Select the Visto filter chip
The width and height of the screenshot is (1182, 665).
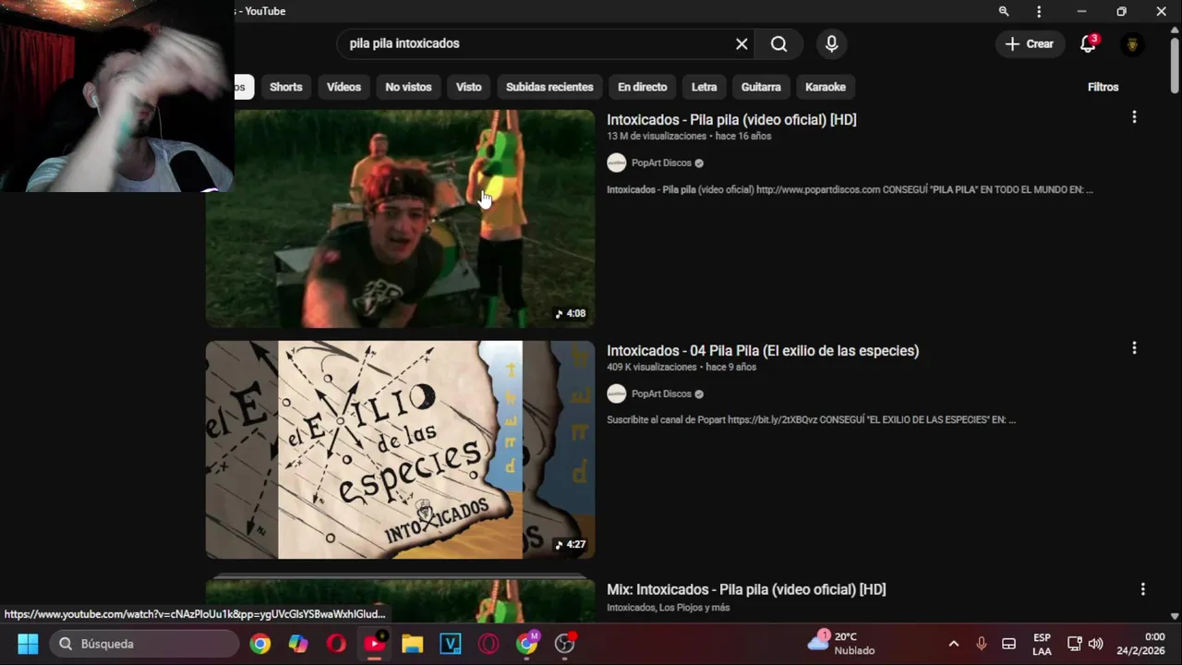click(x=468, y=87)
